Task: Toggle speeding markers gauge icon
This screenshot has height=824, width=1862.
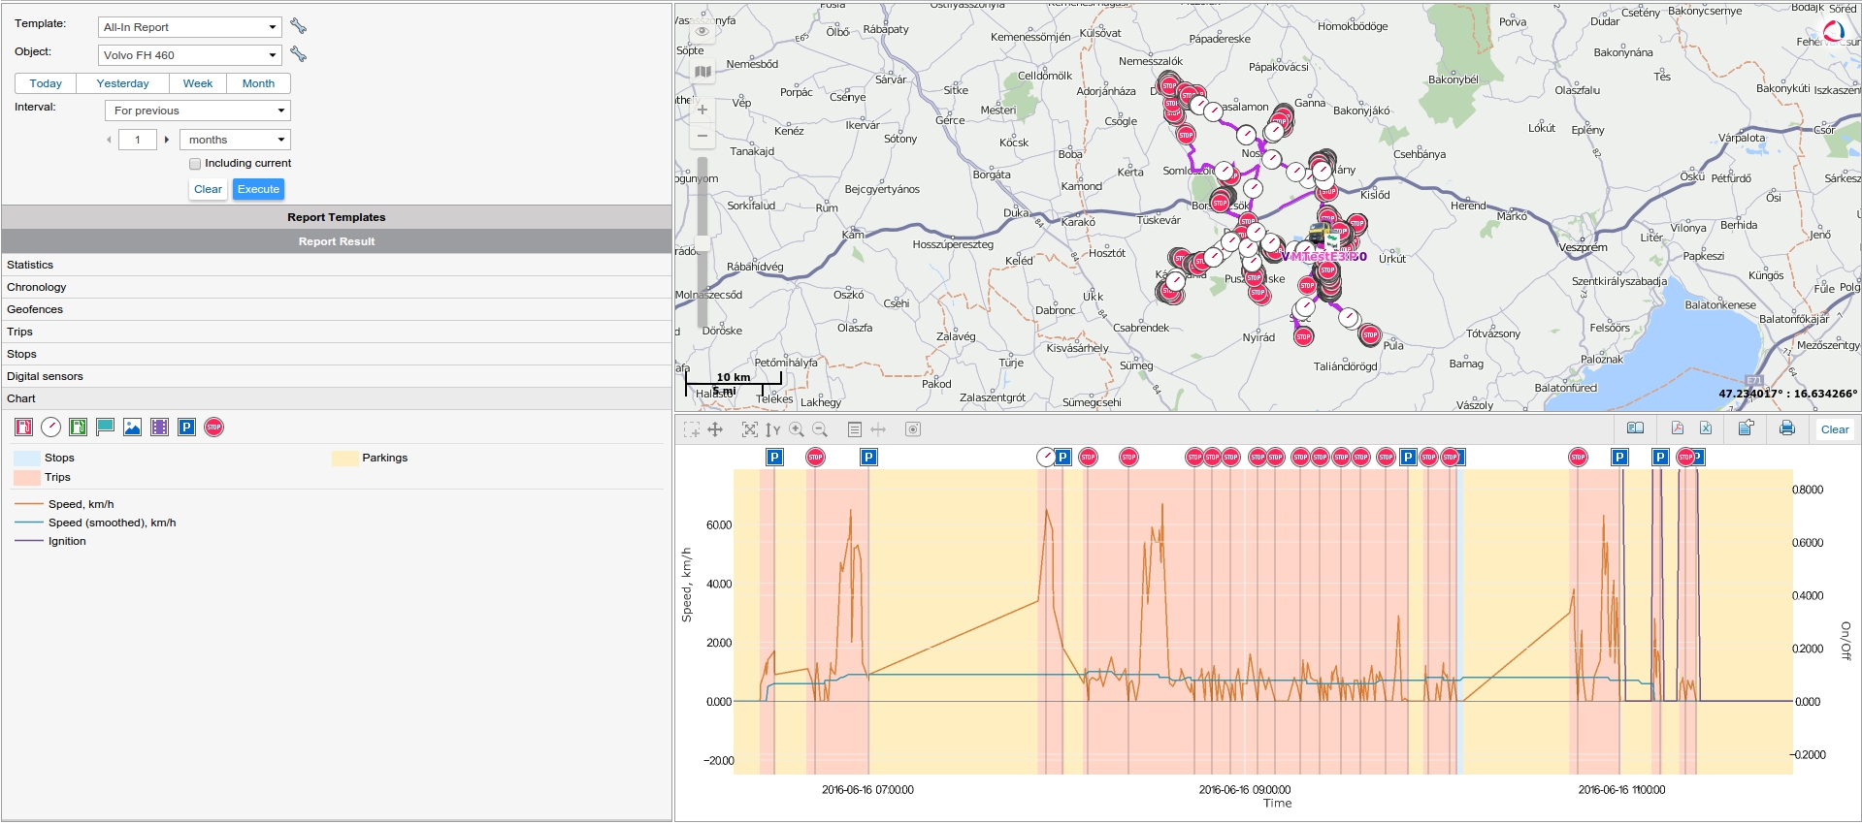Action: point(51,428)
